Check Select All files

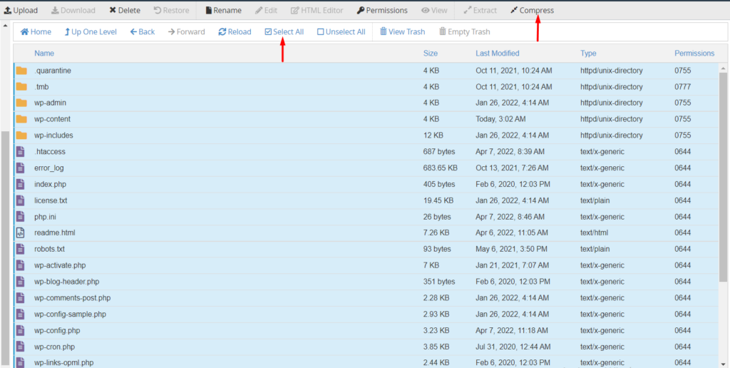point(284,31)
